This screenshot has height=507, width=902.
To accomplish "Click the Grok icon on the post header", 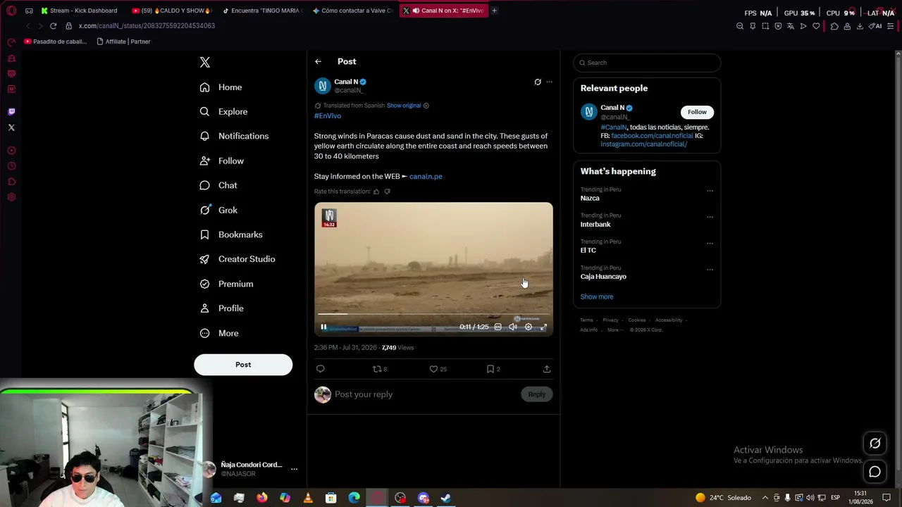I will pos(538,82).
